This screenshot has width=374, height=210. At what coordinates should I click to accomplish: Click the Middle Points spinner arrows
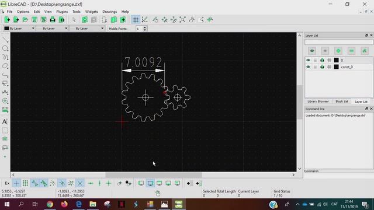click(x=145, y=29)
